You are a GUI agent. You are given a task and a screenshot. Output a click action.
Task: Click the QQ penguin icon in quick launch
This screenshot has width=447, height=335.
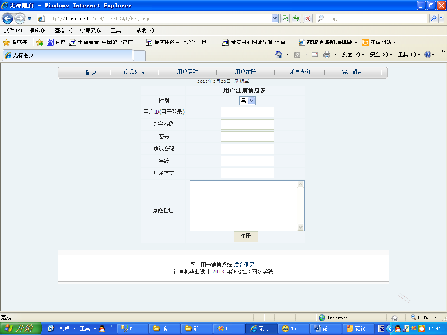102,328
